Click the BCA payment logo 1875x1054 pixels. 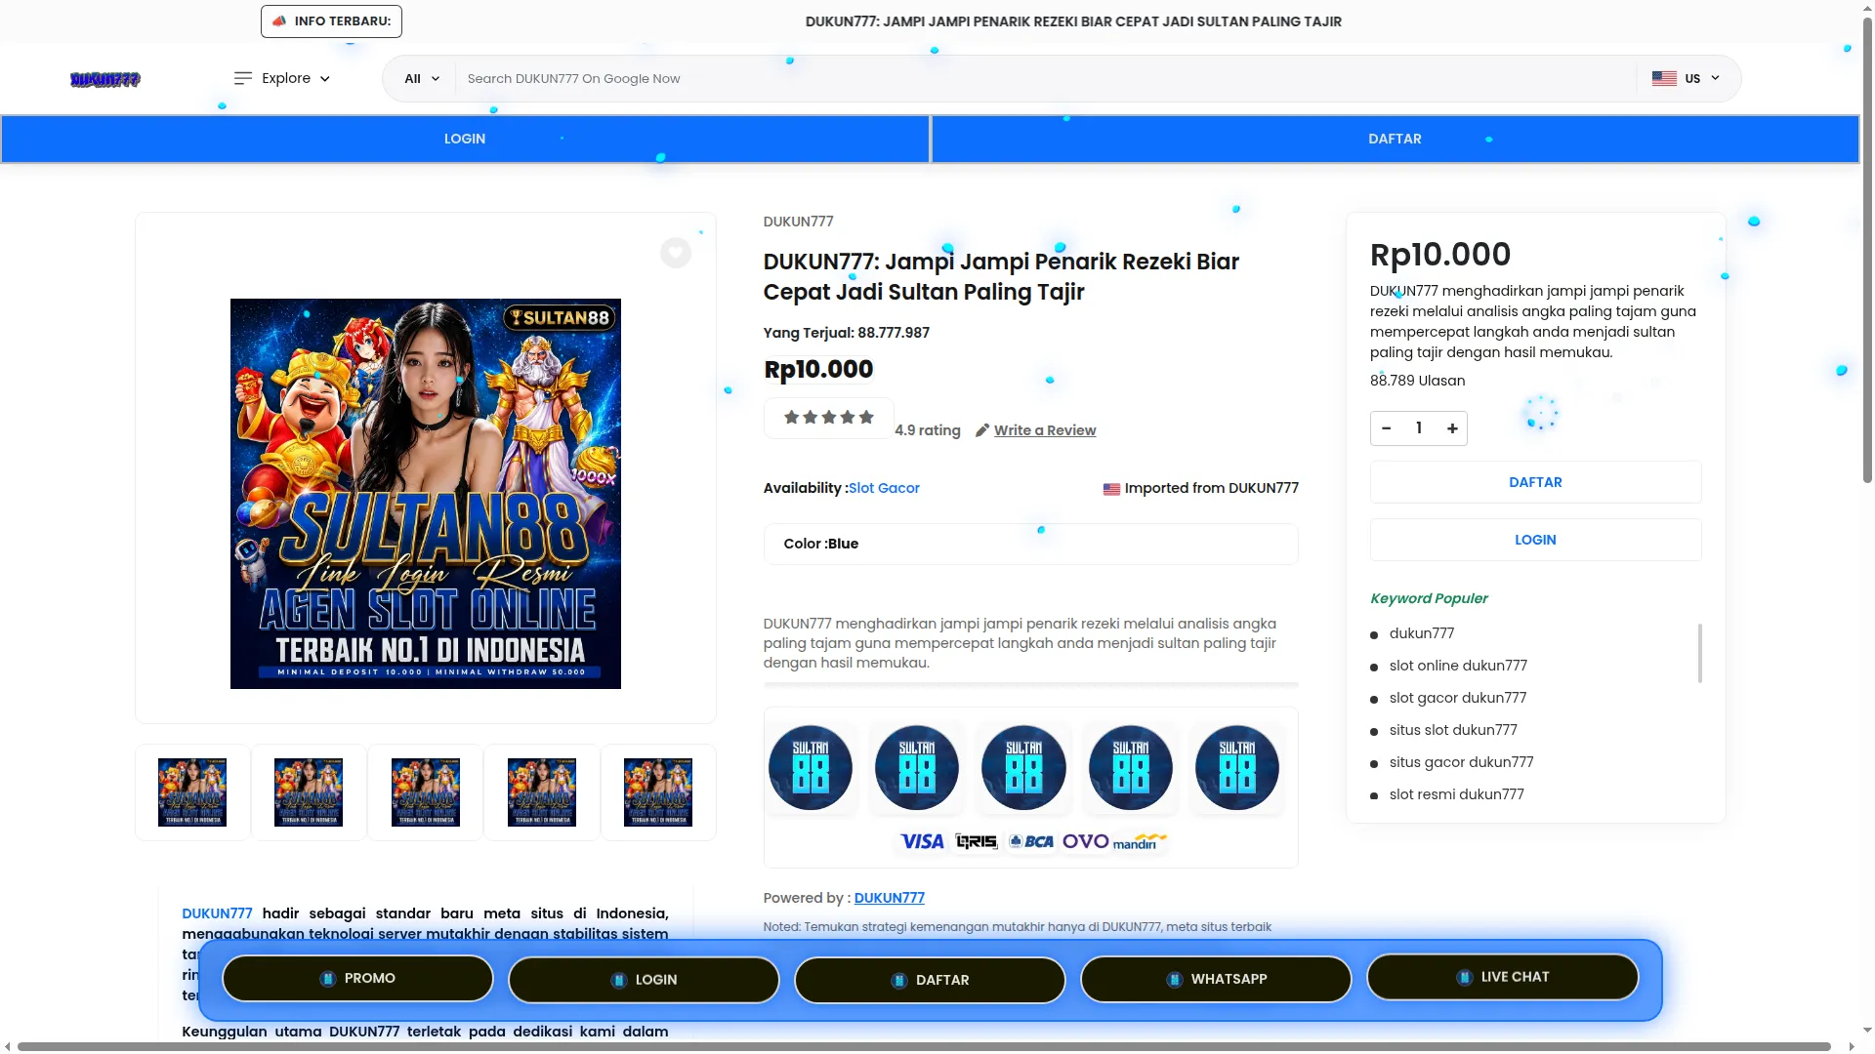click(x=1031, y=841)
